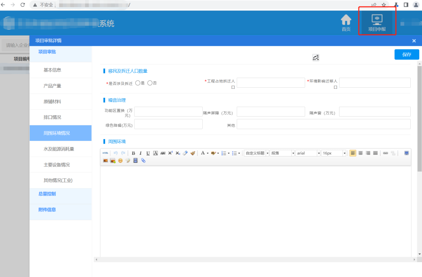Toggle strikethrough formatting
Image resolution: width=422 pixels, height=277 pixels.
click(163, 153)
